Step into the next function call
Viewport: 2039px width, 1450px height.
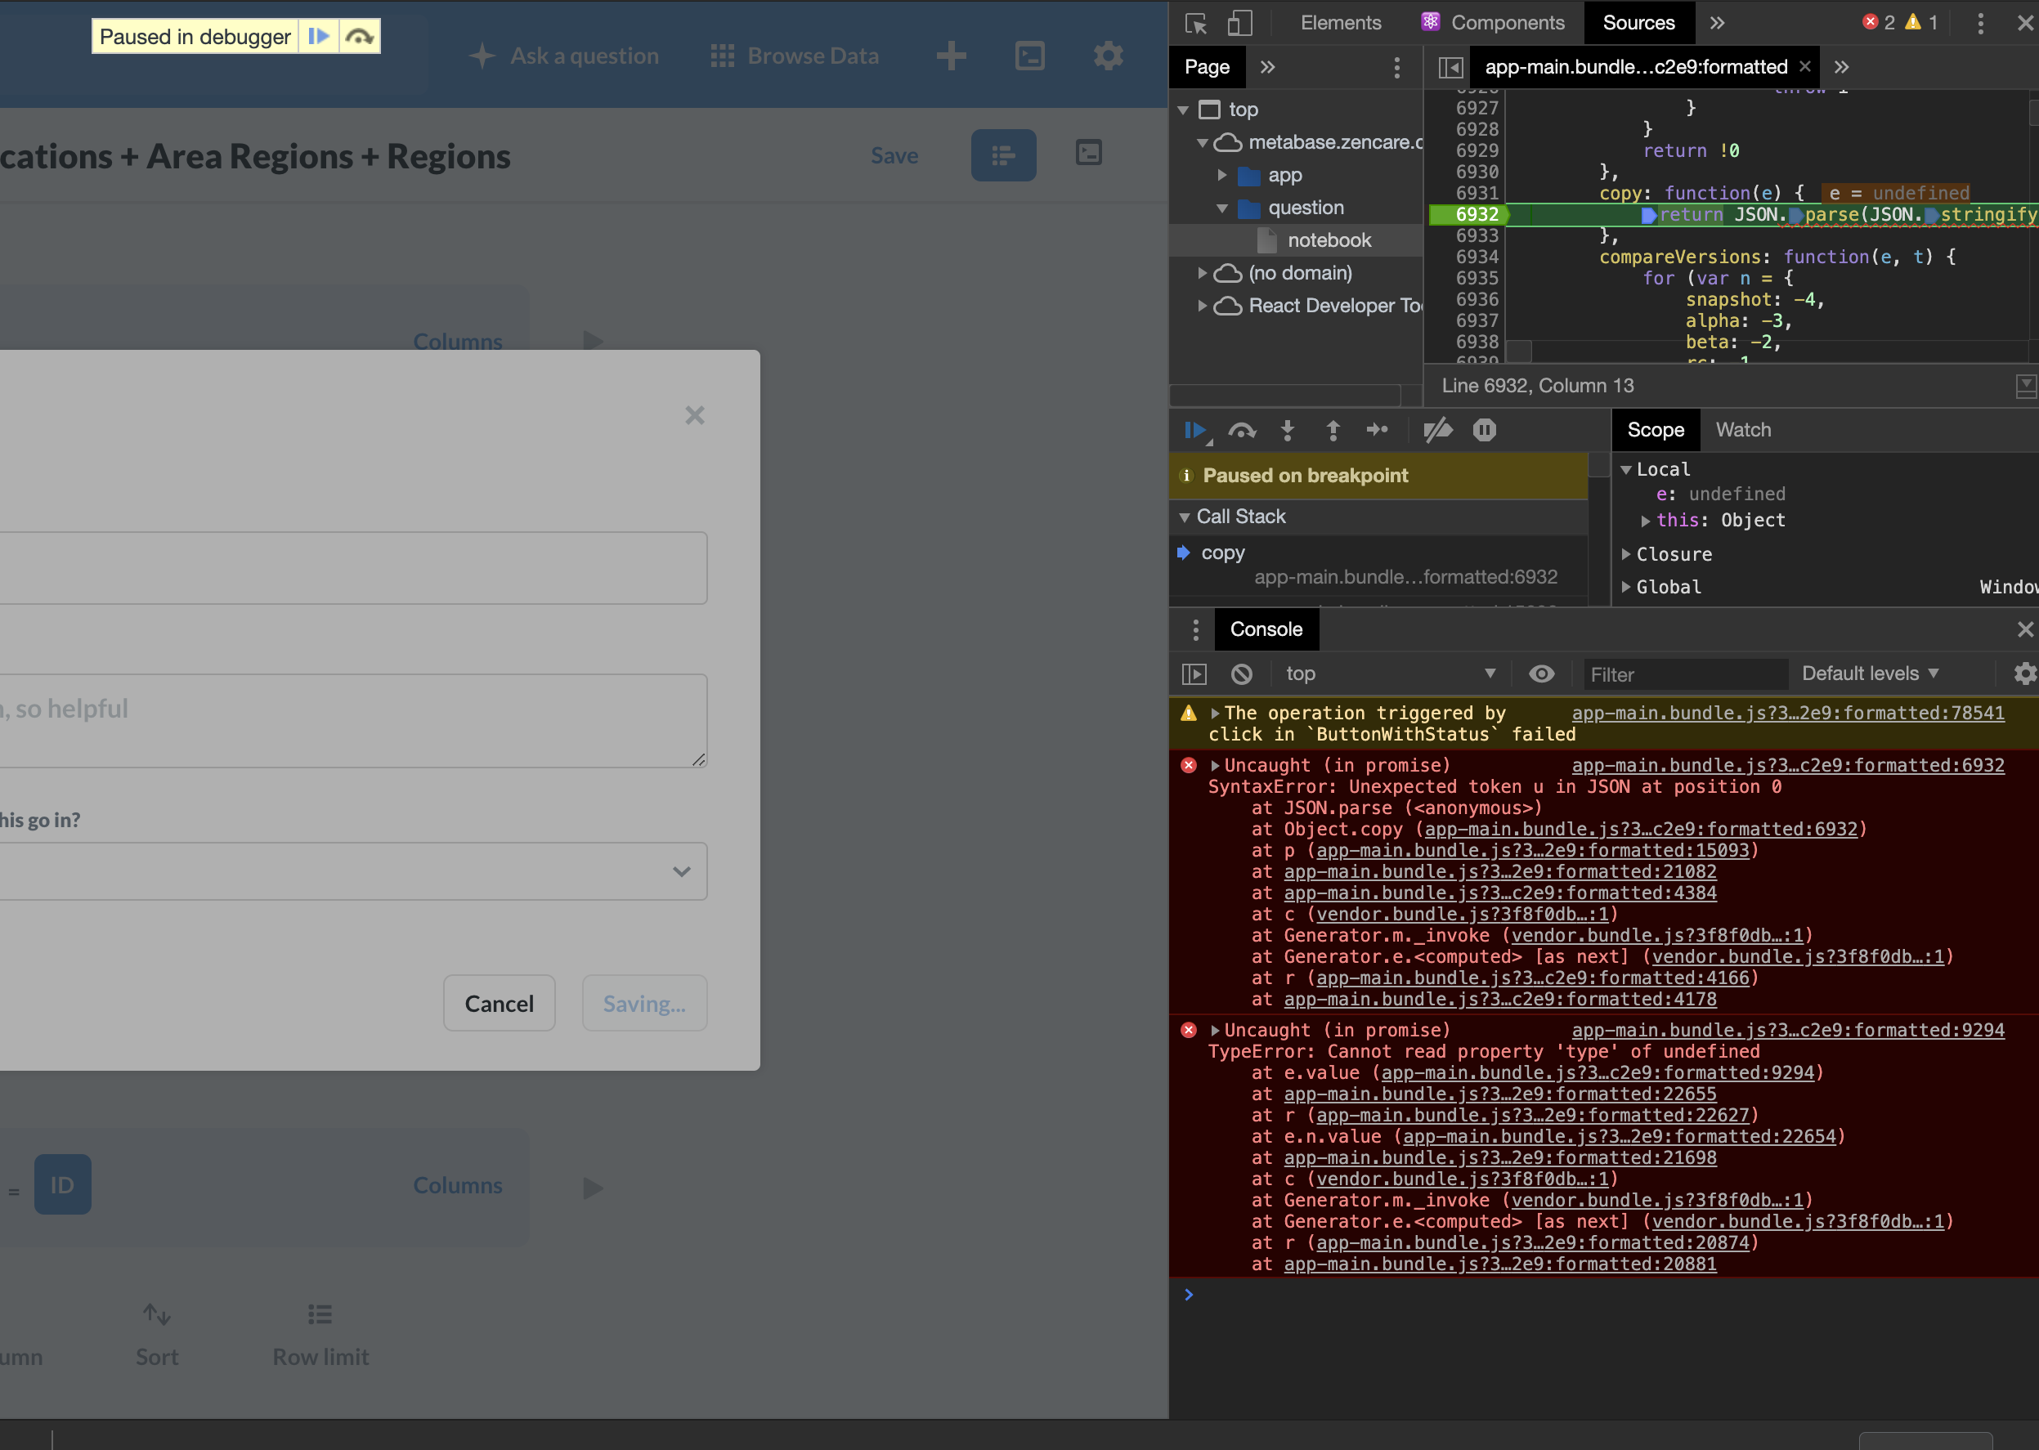coord(1288,429)
